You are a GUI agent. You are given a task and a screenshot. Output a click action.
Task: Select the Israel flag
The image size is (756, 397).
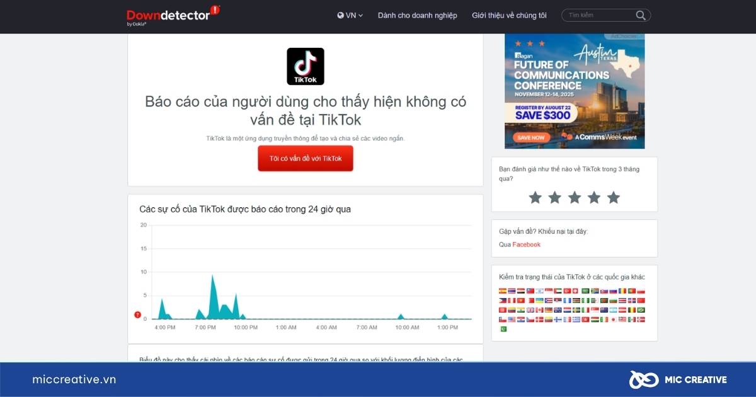(x=539, y=291)
